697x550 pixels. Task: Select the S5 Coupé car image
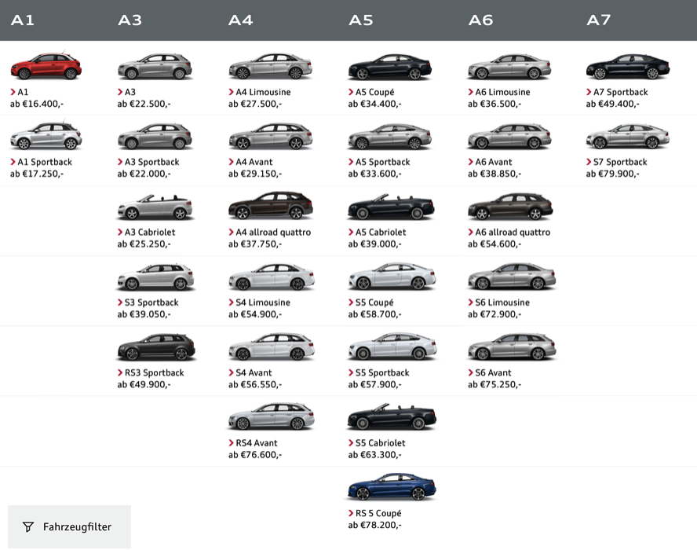point(392,277)
